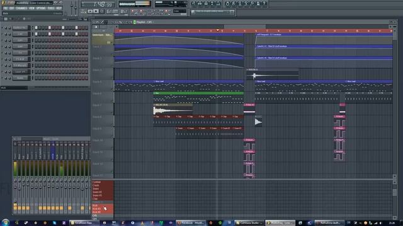Switch to Camtasia Studio taskbar window
Screen dimensions: 403x226
[249, 223]
